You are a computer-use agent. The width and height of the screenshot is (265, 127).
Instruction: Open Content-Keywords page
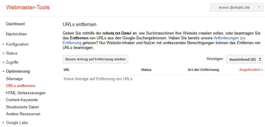[x=22, y=100]
